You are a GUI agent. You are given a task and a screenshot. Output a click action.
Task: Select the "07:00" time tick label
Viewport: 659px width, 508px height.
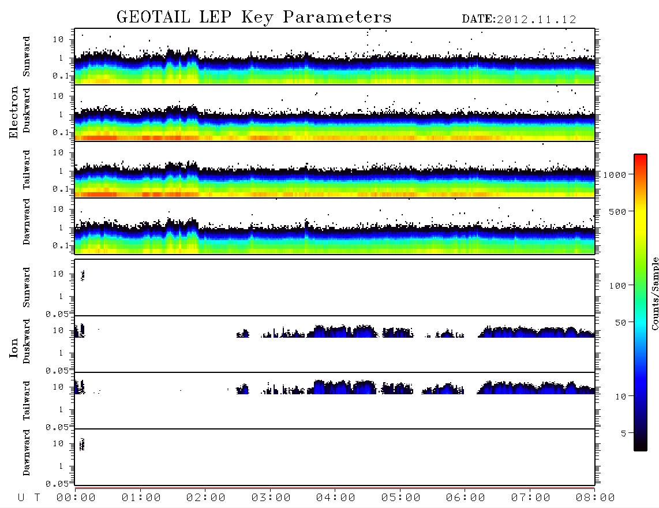[x=531, y=498]
